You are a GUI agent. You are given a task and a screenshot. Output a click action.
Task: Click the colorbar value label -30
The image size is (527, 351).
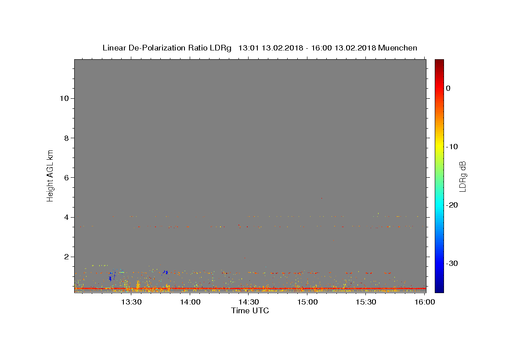[452, 263]
